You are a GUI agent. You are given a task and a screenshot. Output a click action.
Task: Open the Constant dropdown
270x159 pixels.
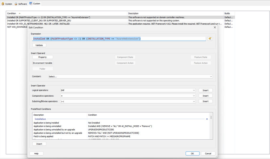pos(130,77)
